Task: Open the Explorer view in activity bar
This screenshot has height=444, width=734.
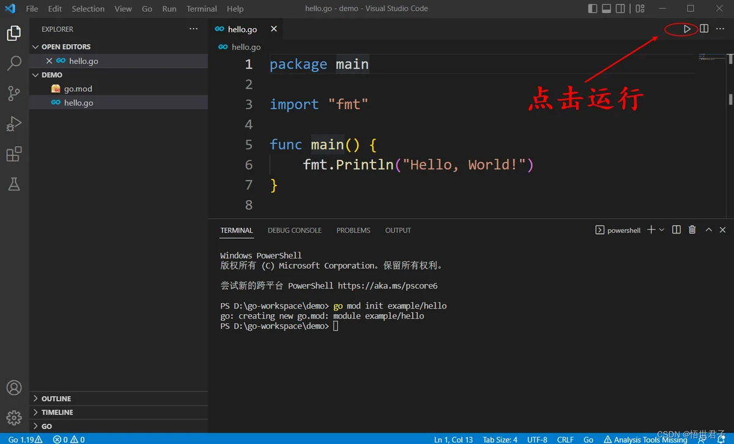Action: point(14,34)
